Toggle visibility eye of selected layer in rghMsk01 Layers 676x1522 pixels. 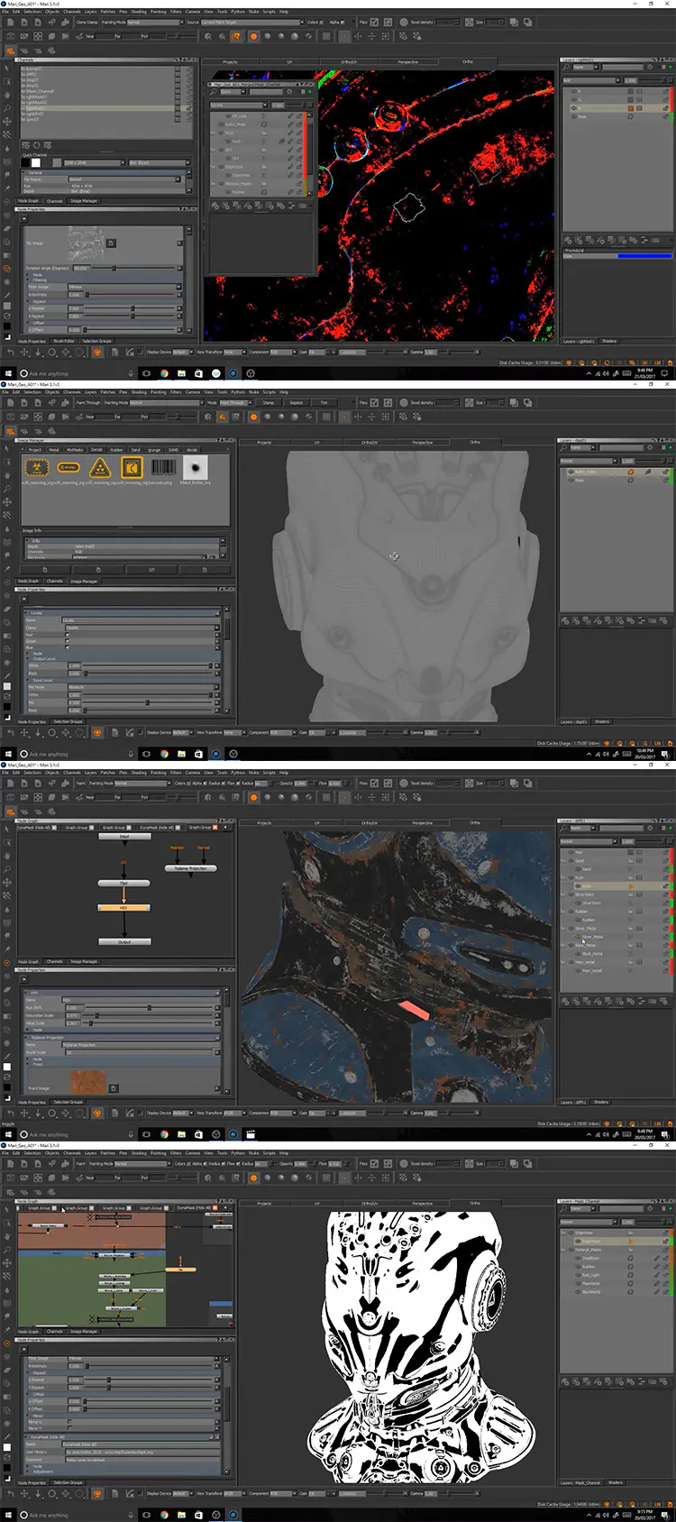coord(573,108)
